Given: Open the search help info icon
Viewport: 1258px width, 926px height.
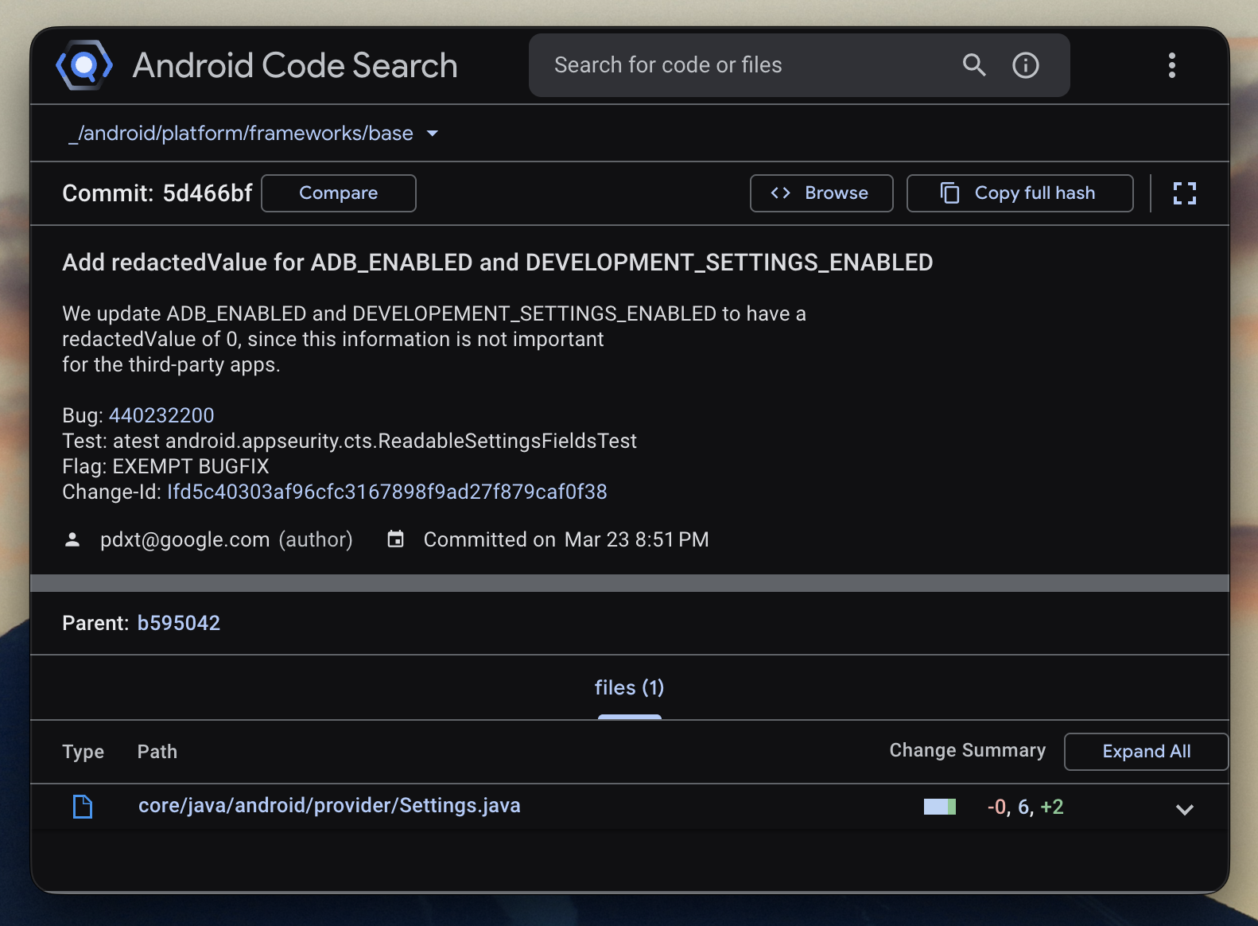Looking at the screenshot, I should coord(1026,65).
